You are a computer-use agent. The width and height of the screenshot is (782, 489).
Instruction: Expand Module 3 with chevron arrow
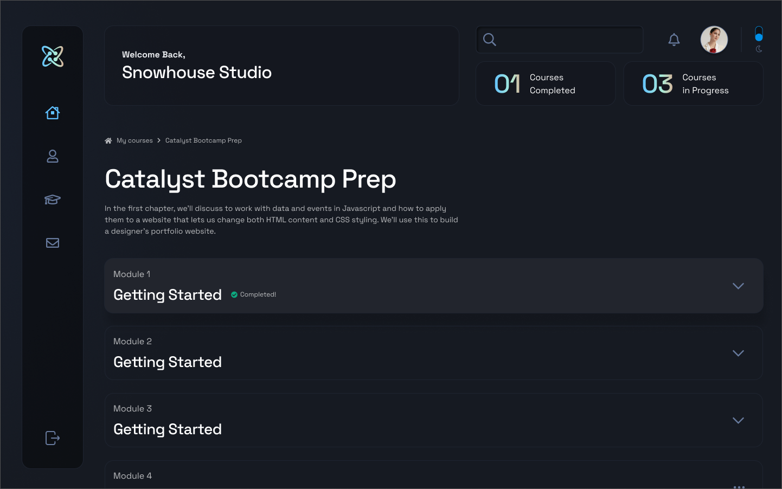(x=738, y=420)
